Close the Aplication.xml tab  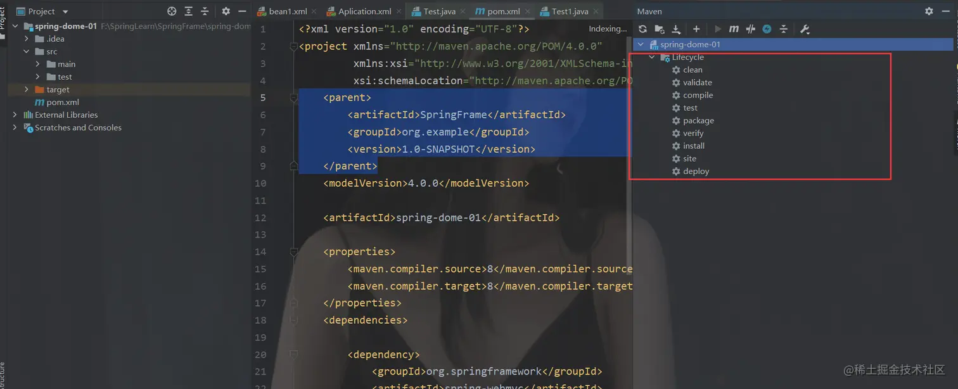point(399,11)
